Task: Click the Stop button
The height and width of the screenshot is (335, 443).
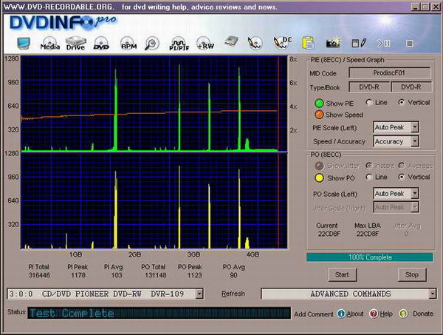Action: click(412, 275)
